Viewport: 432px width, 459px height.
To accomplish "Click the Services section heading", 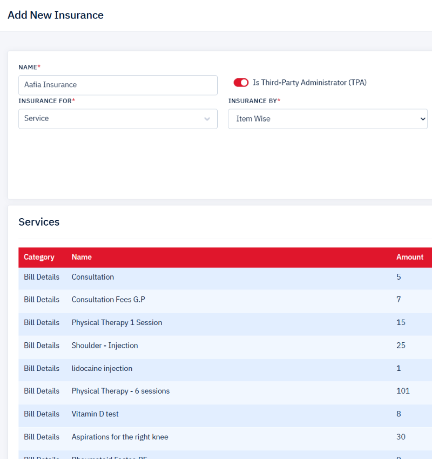I will (x=39, y=222).
